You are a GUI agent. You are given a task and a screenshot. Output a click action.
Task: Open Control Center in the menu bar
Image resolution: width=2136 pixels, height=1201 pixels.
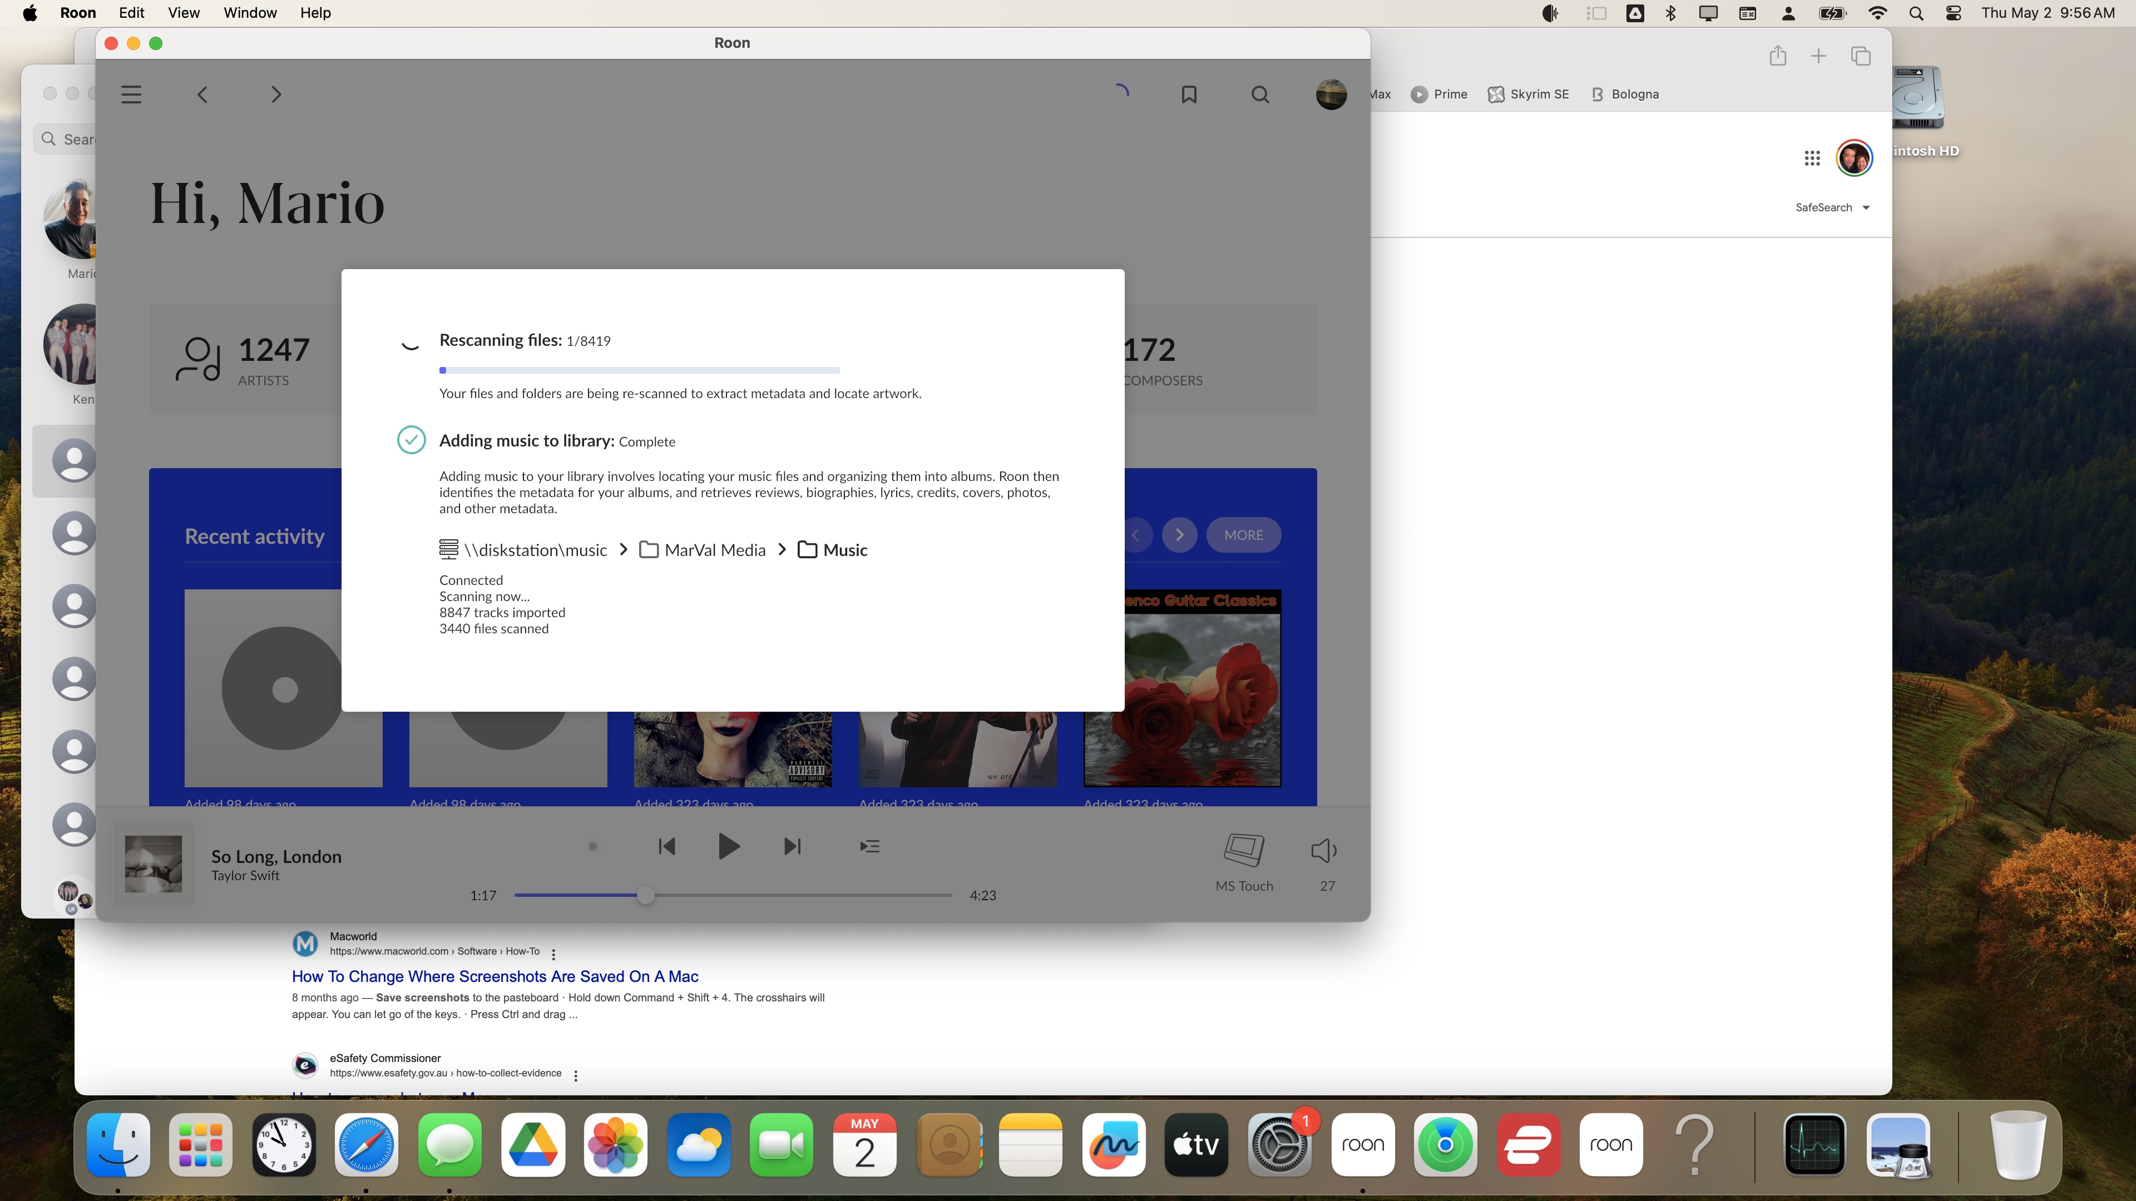coord(1953,12)
